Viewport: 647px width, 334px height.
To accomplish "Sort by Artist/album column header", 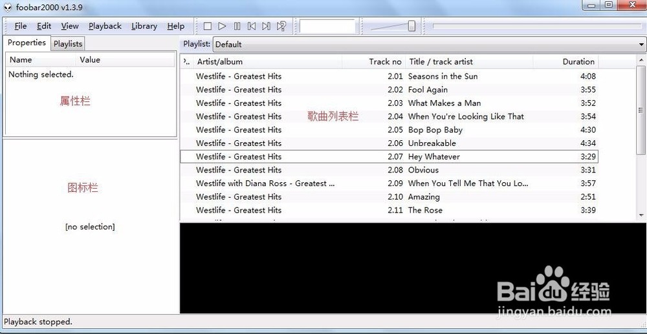I will 267,62.
